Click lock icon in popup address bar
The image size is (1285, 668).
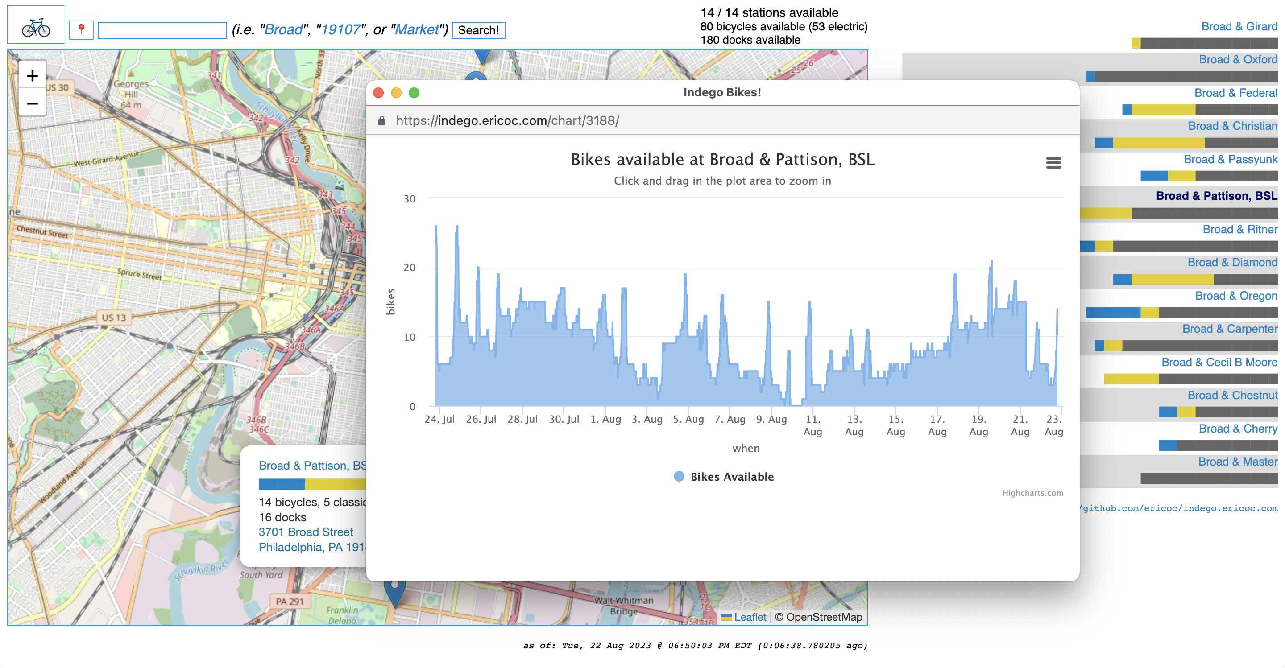382,121
